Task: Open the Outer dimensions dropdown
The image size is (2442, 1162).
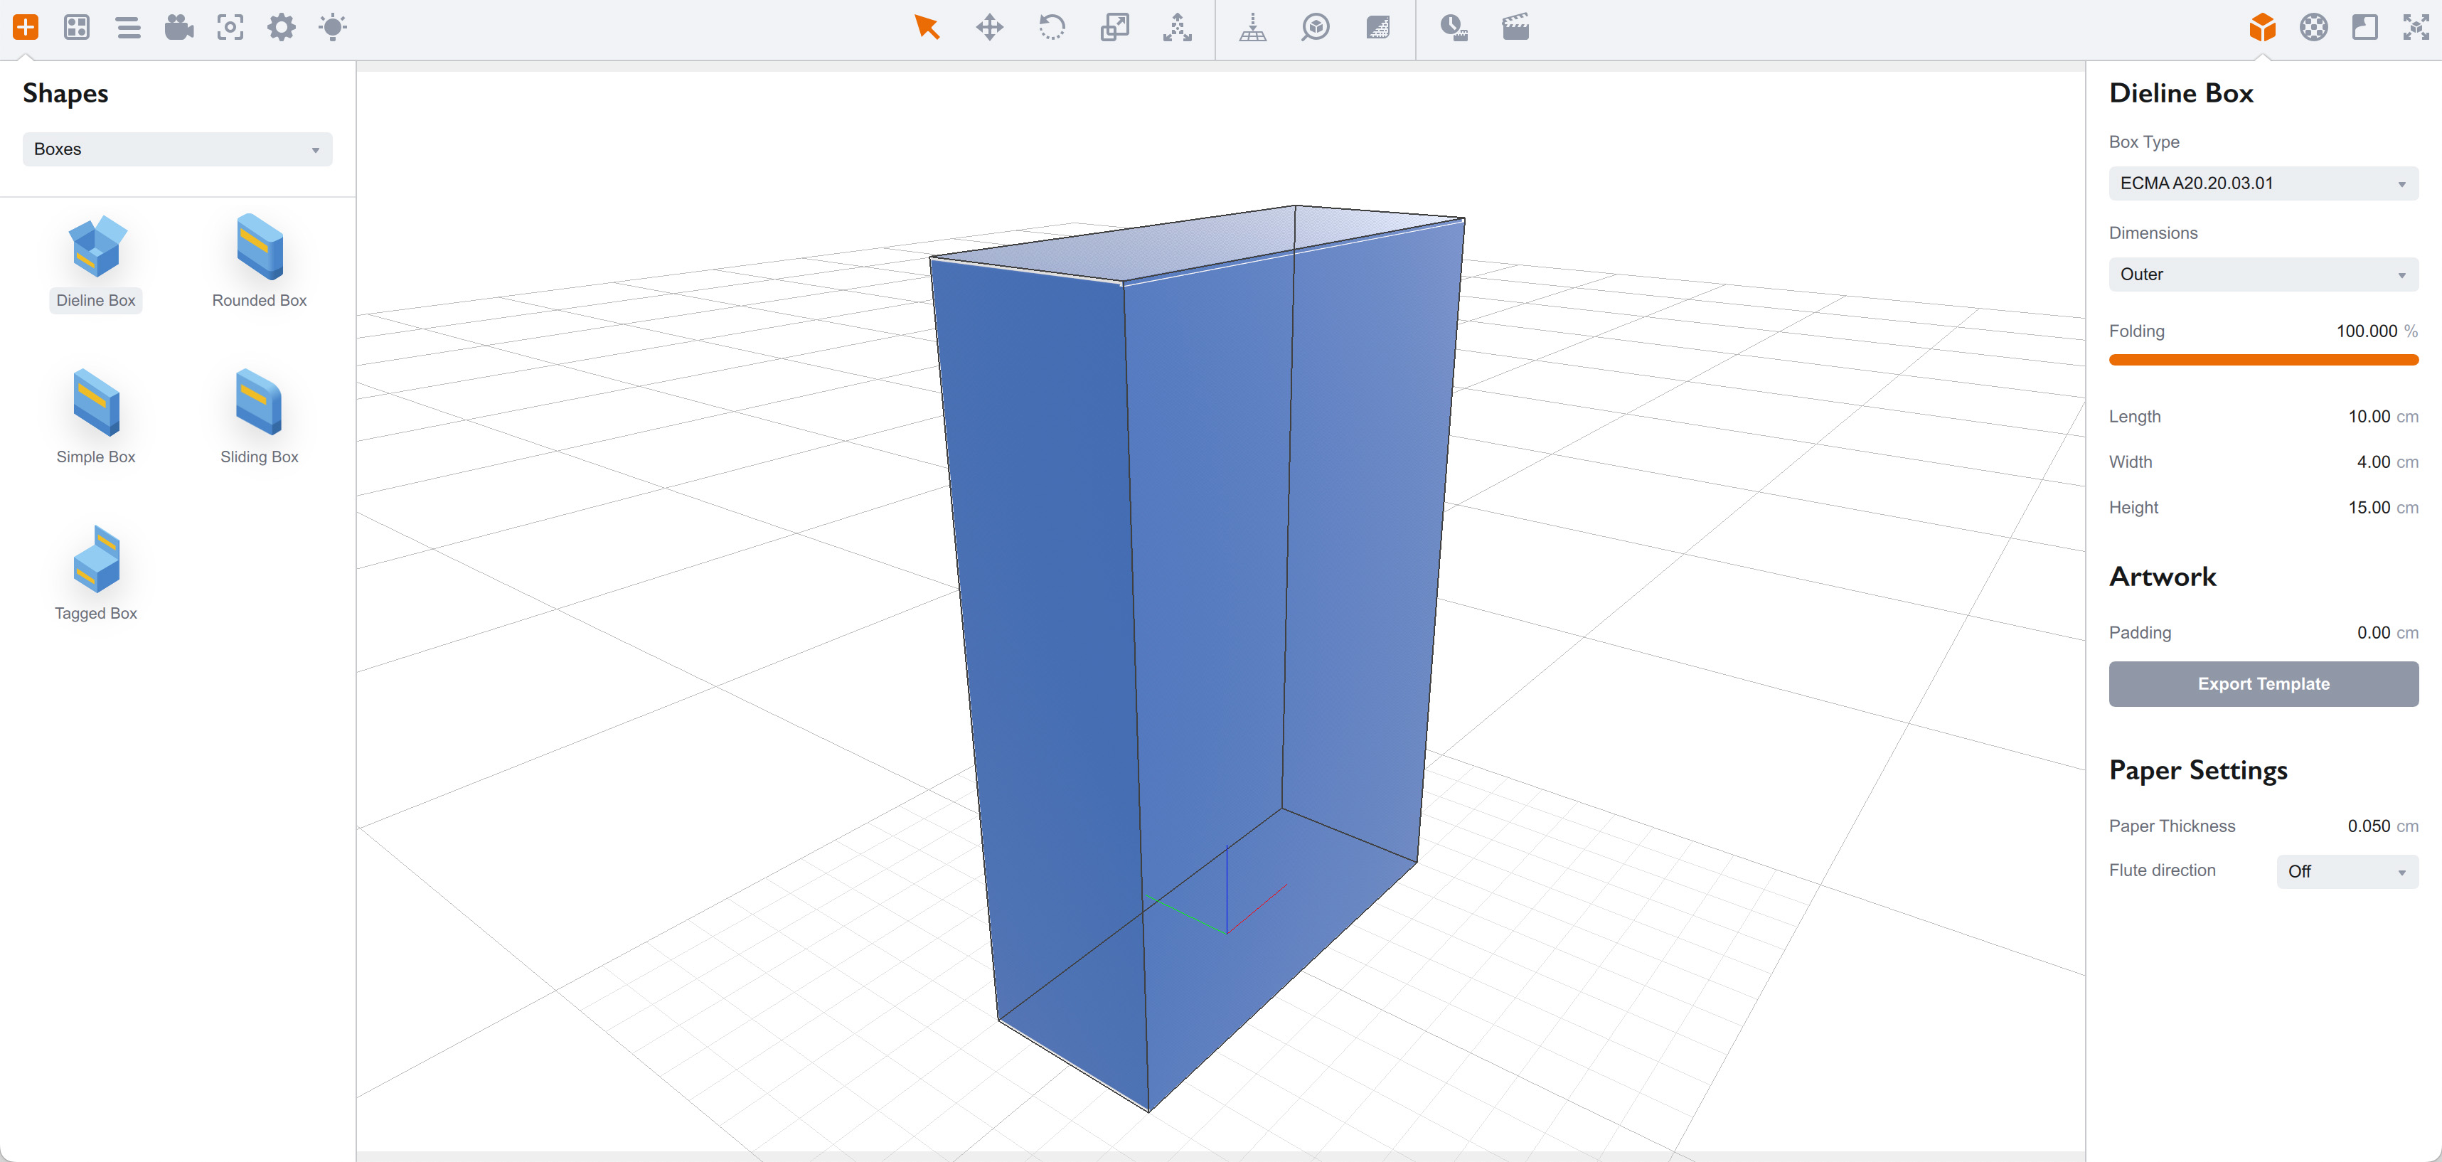Action: (2263, 274)
